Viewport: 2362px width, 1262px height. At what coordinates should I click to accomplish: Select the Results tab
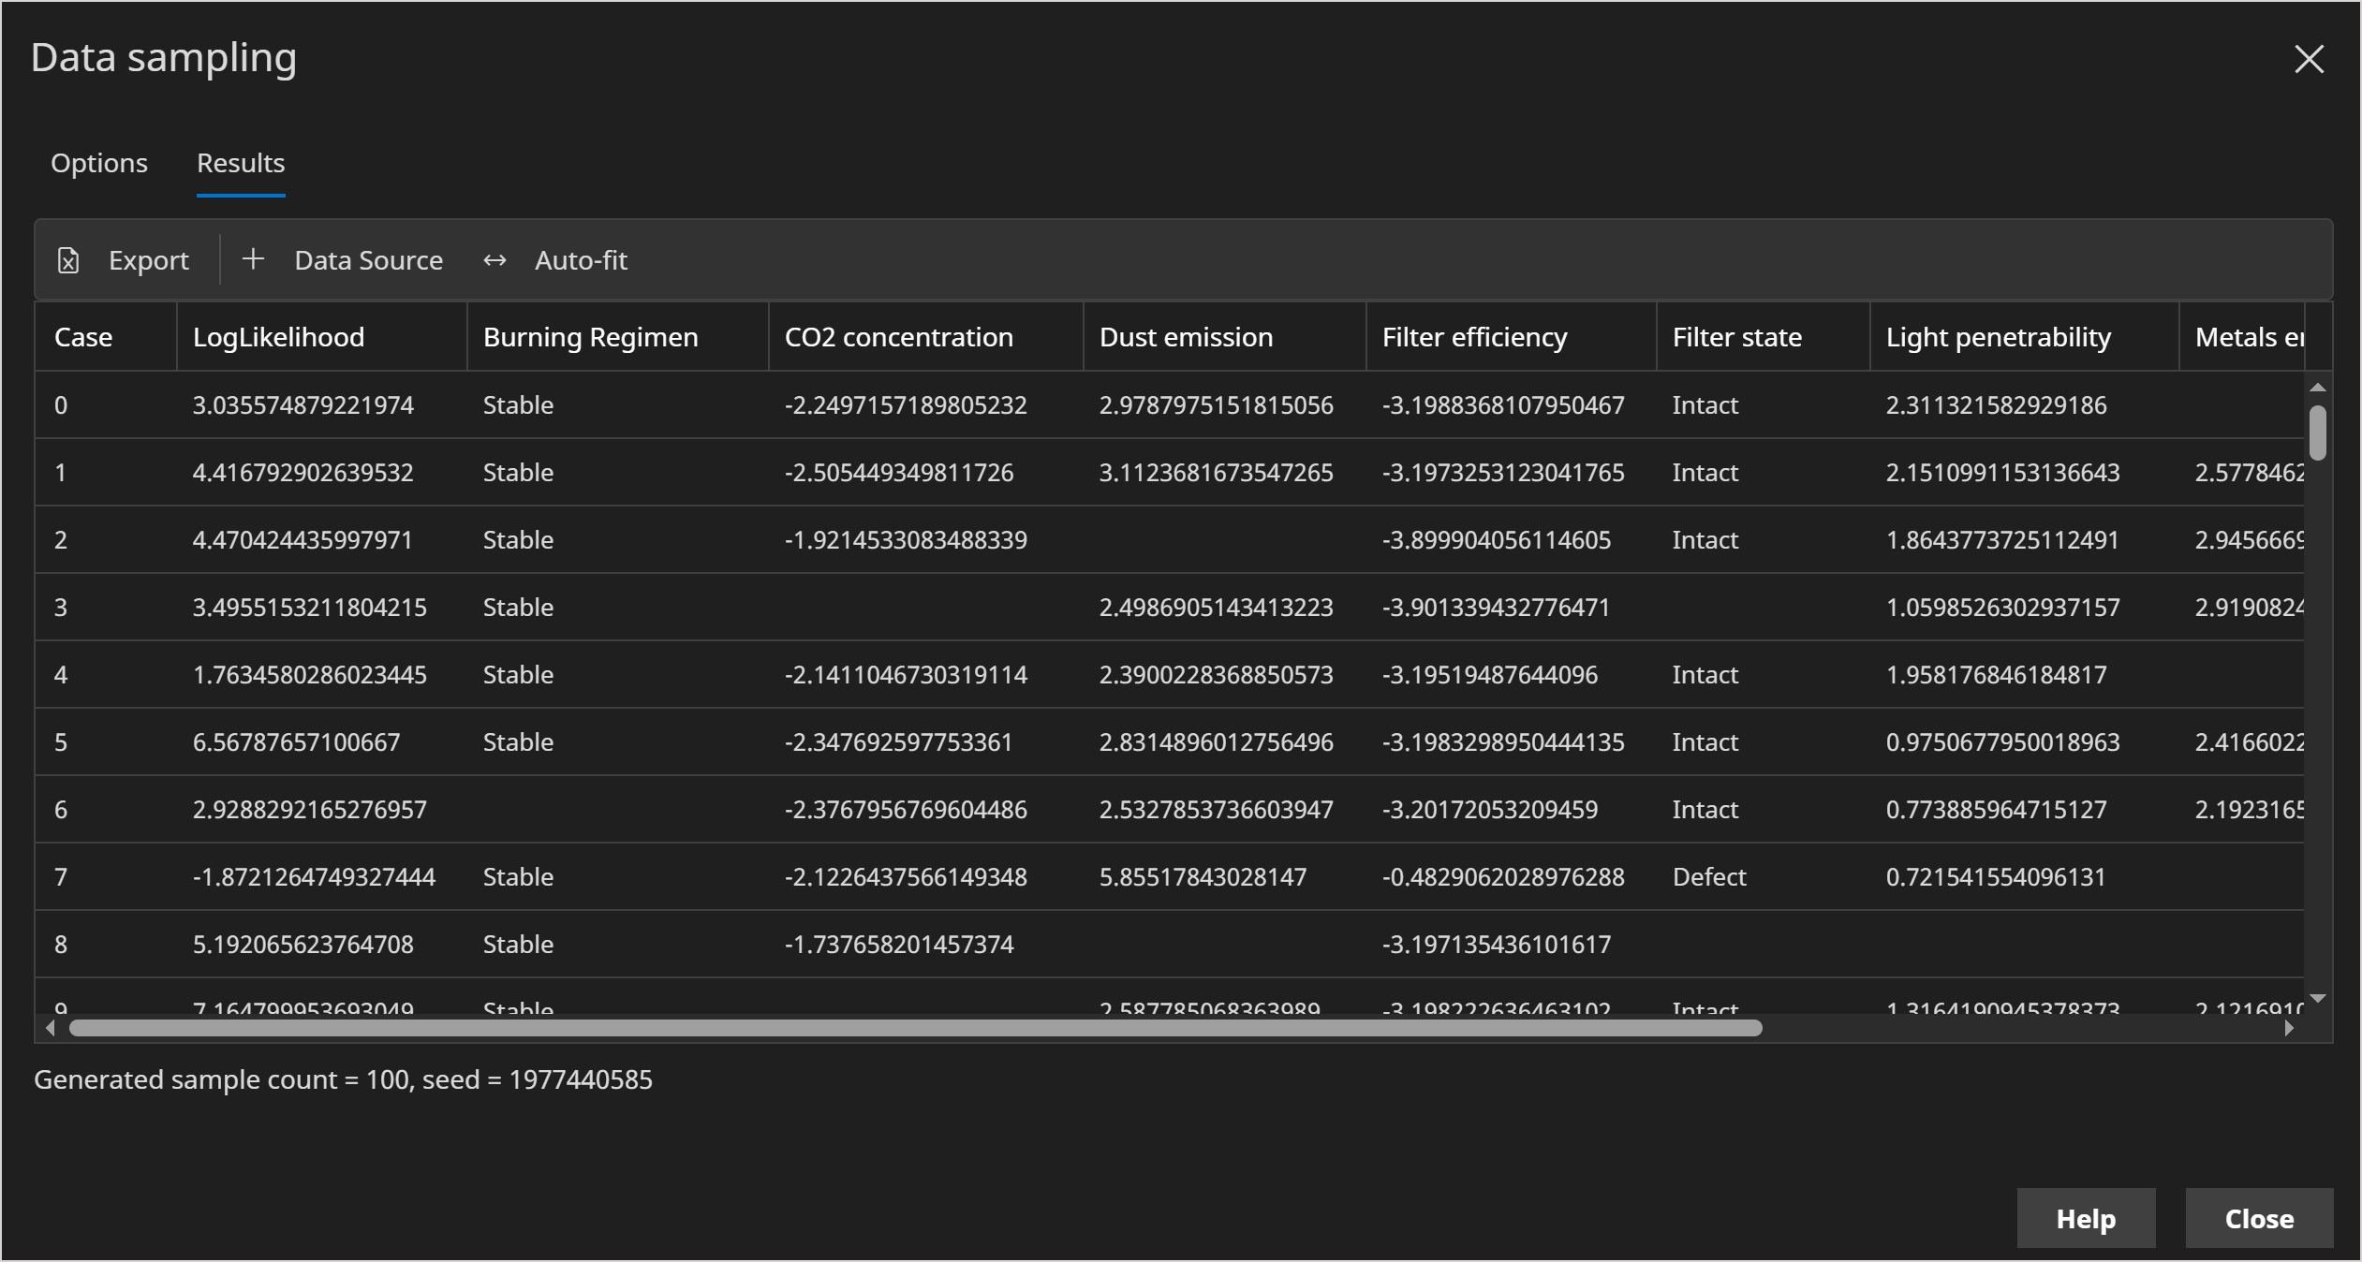point(241,163)
